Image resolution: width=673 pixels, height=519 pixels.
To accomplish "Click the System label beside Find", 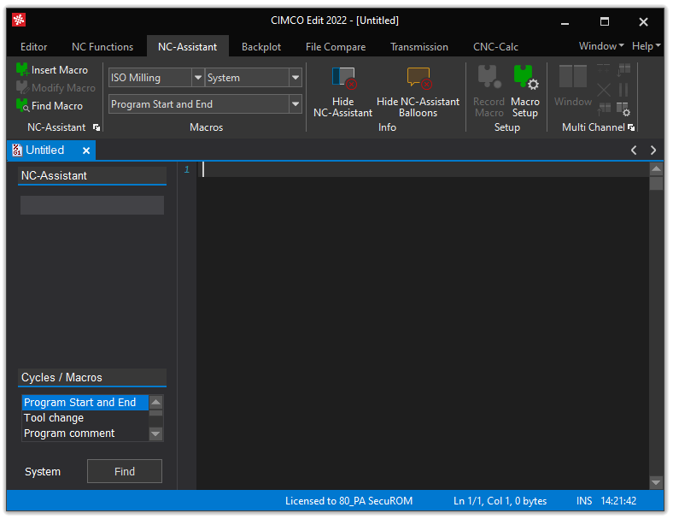I will click(43, 472).
